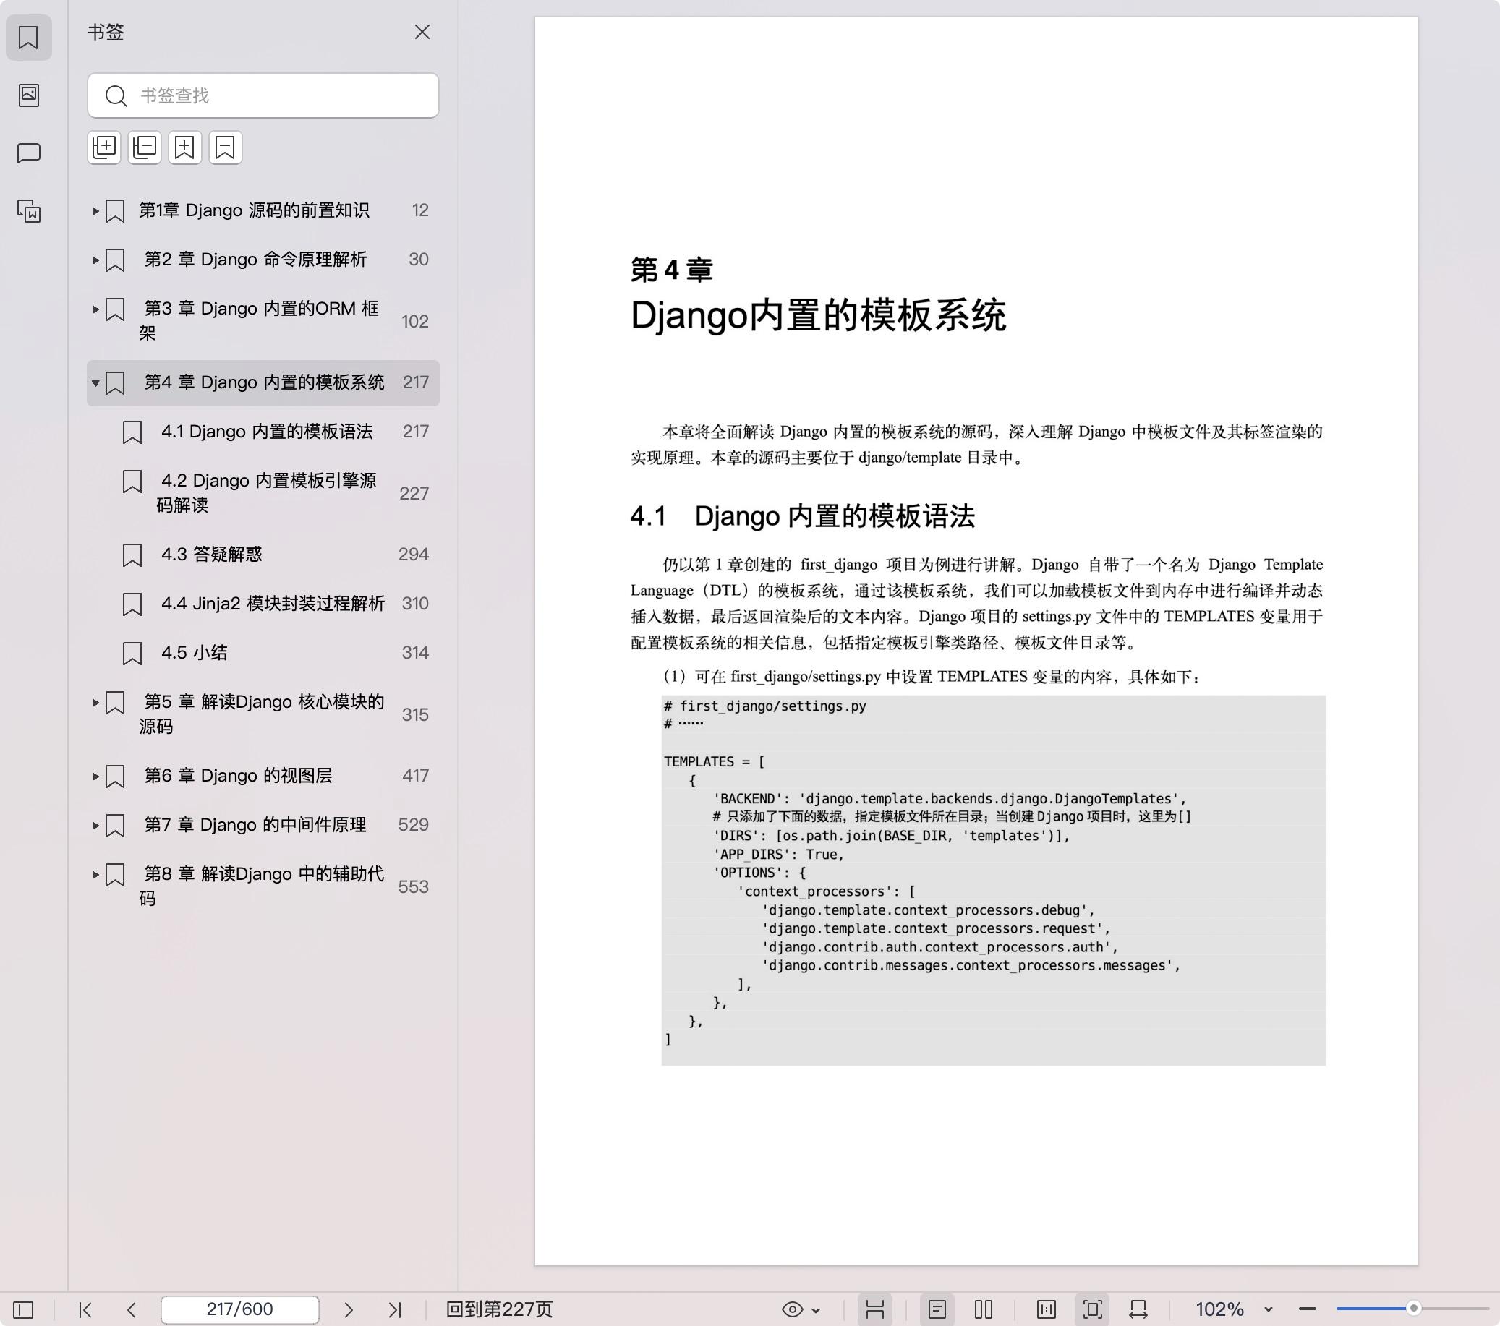Open the annotations comment panel icon

click(x=29, y=153)
